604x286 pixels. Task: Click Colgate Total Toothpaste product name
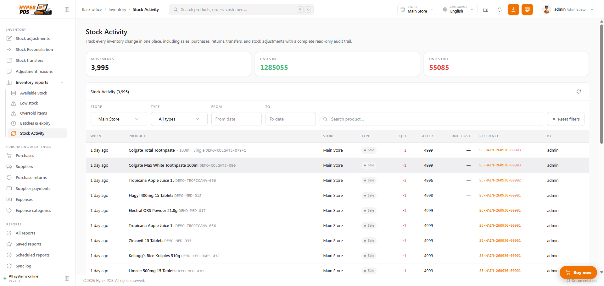152,150
